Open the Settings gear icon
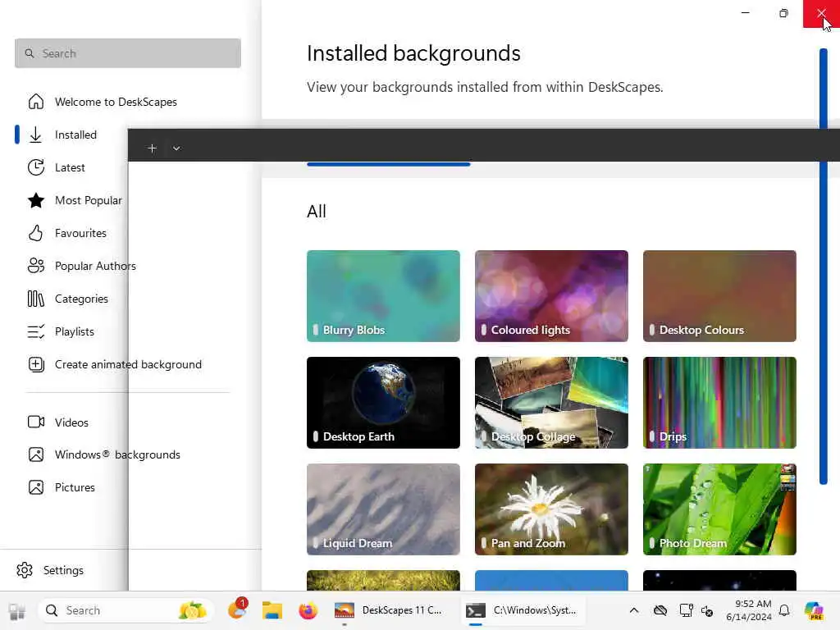This screenshot has width=840, height=630. [25, 570]
